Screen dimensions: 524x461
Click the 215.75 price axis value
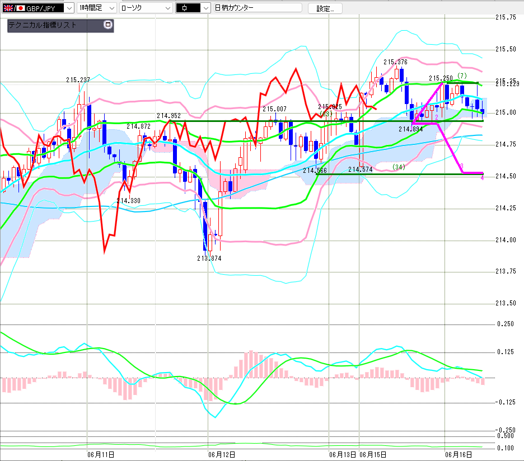coord(506,17)
